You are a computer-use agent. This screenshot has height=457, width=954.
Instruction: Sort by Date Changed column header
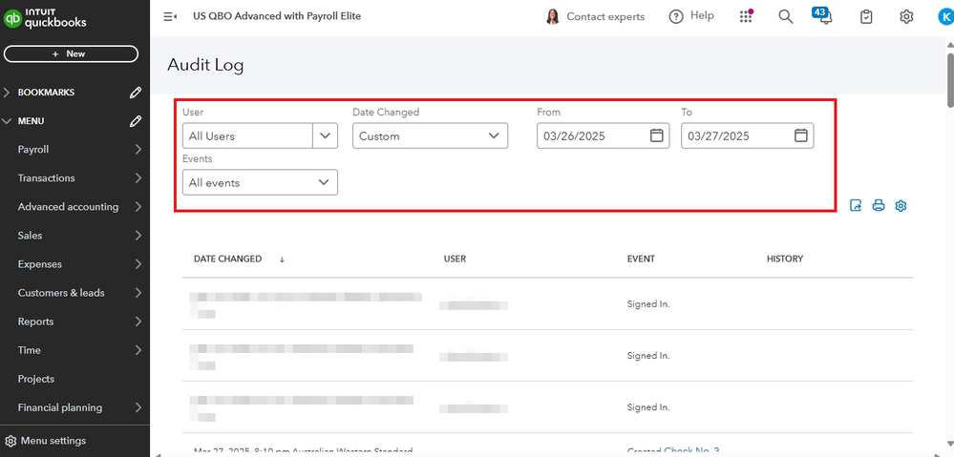[228, 259]
